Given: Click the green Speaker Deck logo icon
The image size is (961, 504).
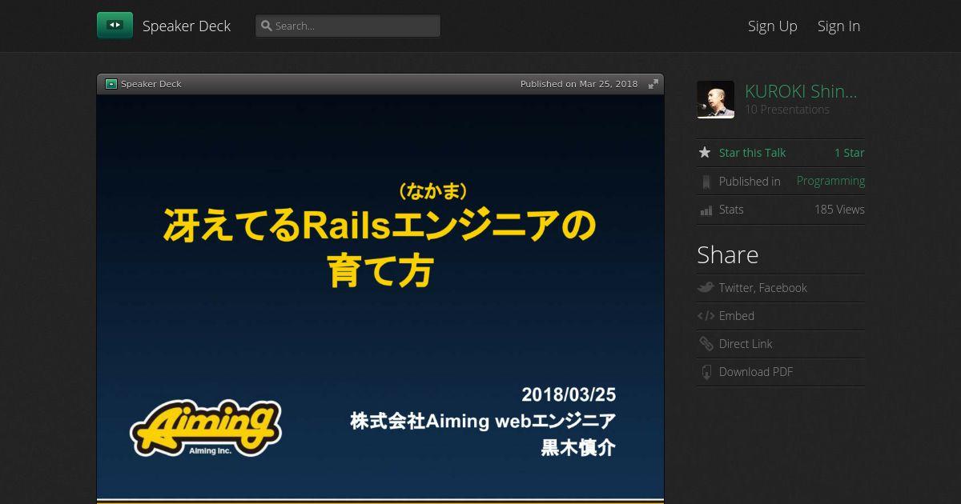Looking at the screenshot, I should (115, 26).
